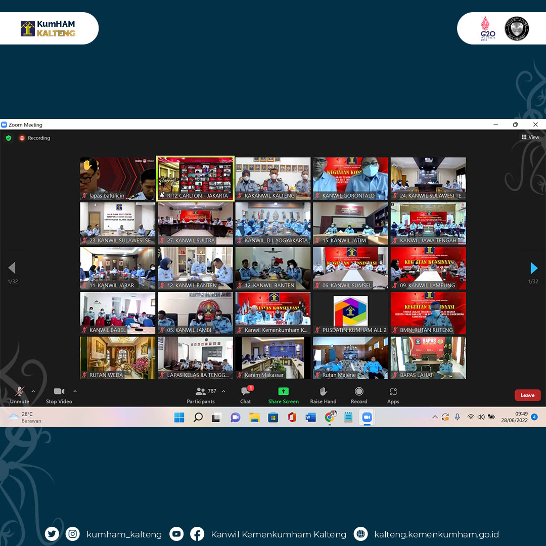This screenshot has width=546, height=546.
Task: Open Word from the taskbar
Action: click(x=310, y=417)
